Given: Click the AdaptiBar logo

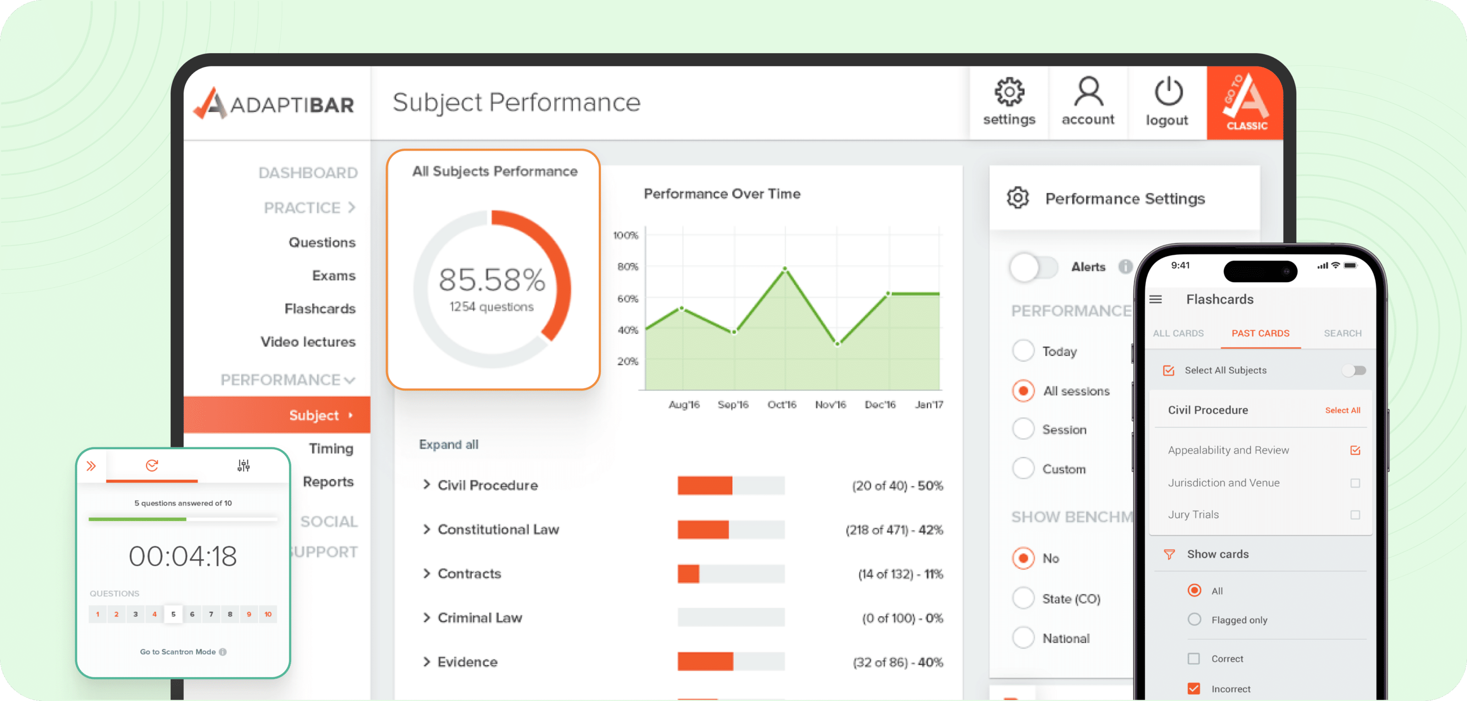Looking at the screenshot, I should tap(273, 103).
